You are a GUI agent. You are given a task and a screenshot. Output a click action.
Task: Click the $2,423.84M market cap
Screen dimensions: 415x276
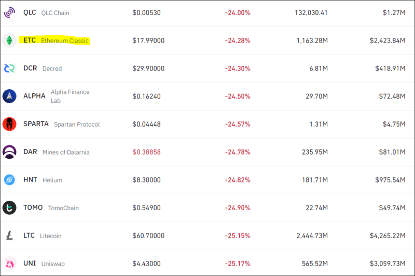(x=388, y=40)
